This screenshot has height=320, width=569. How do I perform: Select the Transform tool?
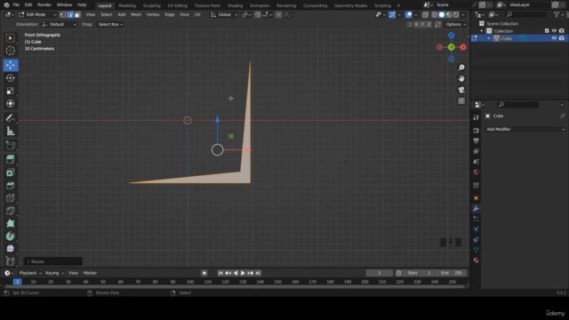(11, 104)
